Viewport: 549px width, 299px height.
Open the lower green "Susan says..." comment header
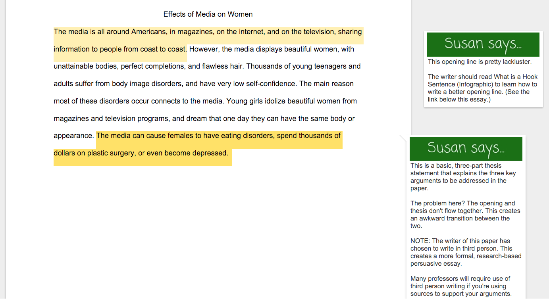pyautogui.click(x=466, y=149)
